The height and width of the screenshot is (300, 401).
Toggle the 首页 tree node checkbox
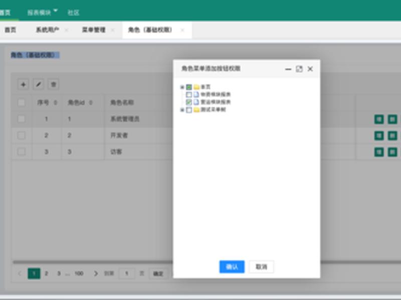click(189, 87)
